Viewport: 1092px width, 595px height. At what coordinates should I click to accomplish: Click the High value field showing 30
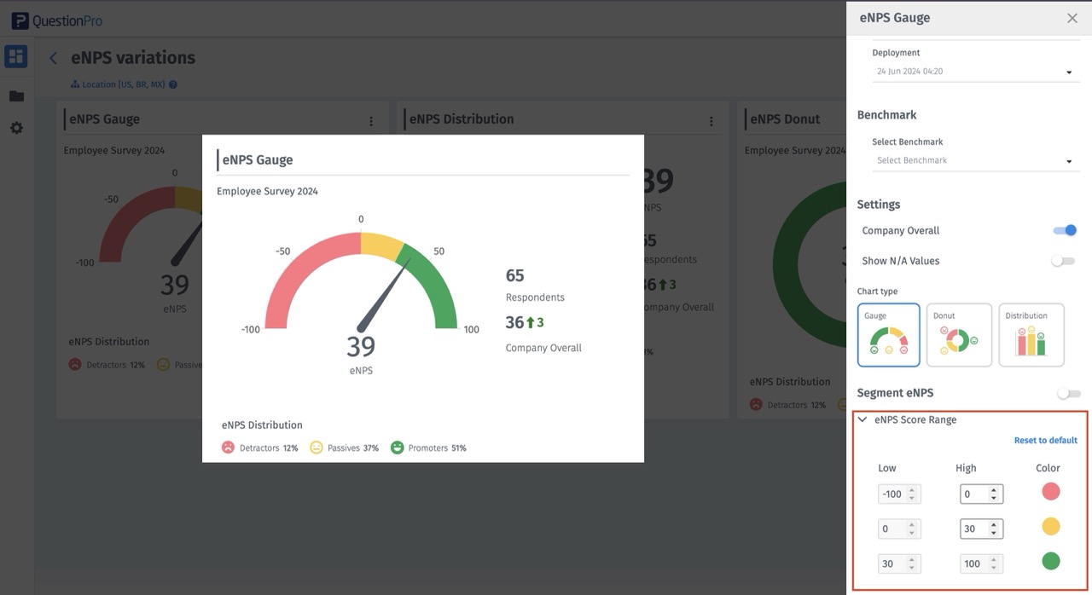point(974,529)
